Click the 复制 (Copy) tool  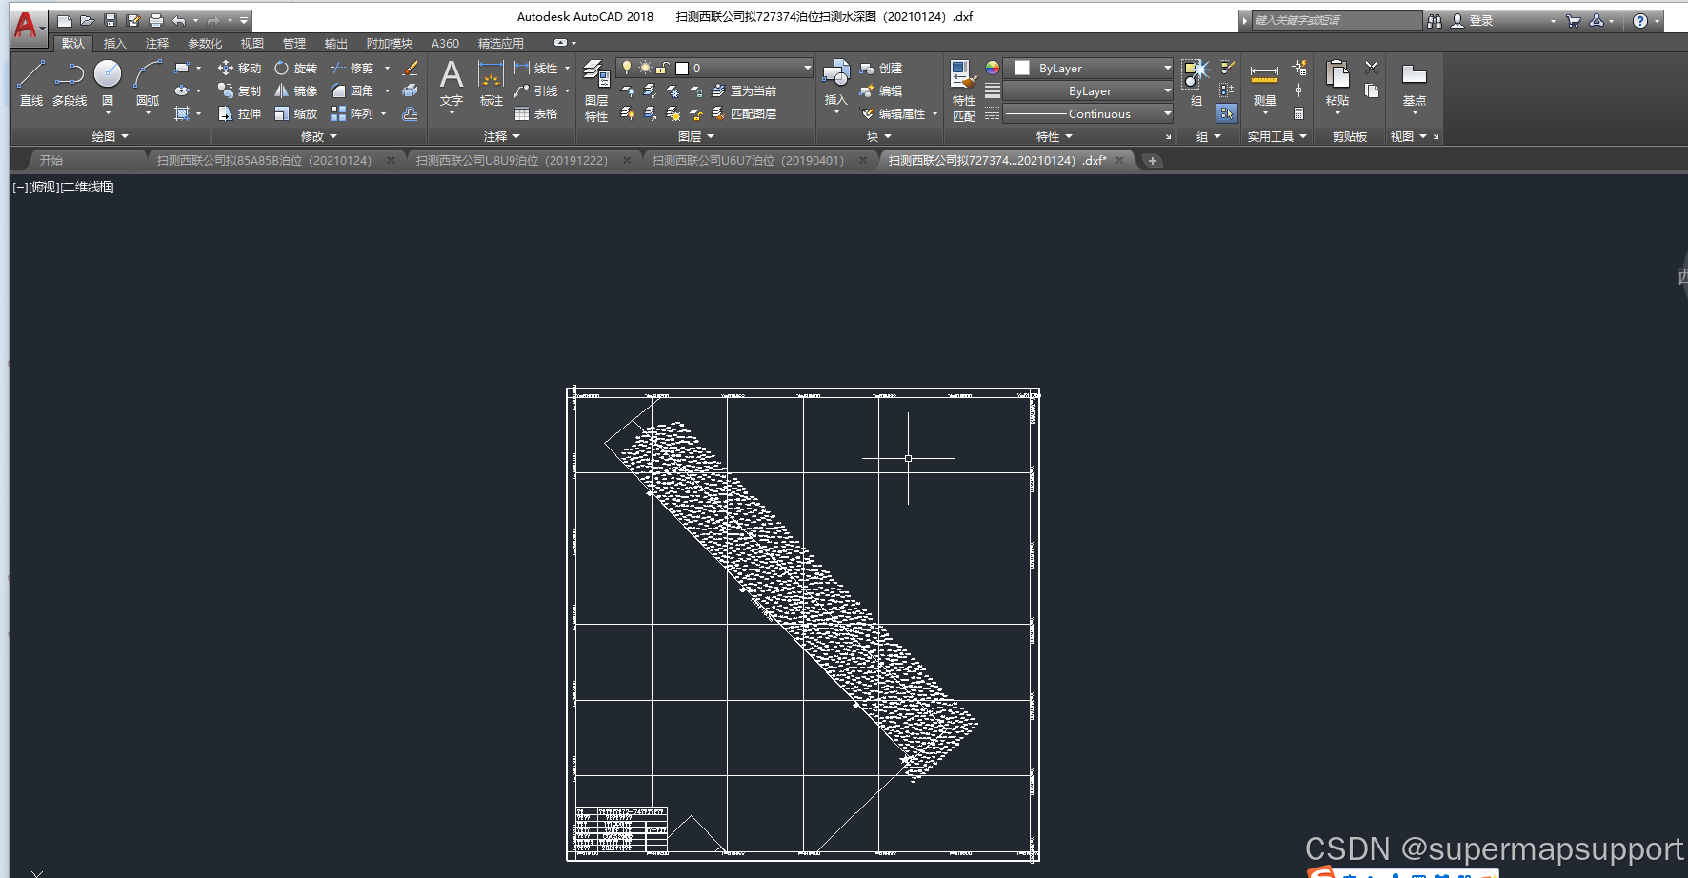(239, 90)
